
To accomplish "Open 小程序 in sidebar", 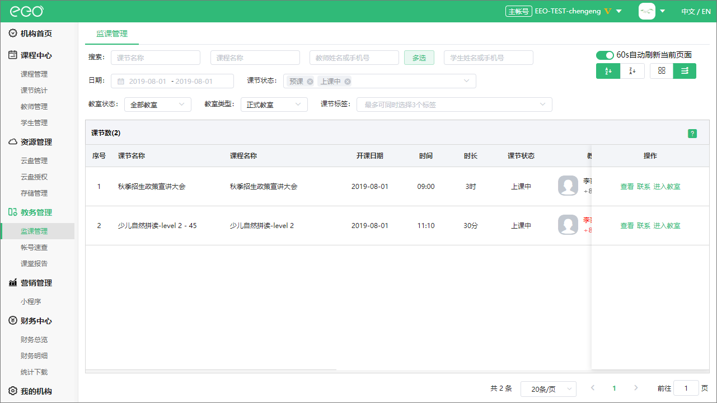I will (x=31, y=302).
